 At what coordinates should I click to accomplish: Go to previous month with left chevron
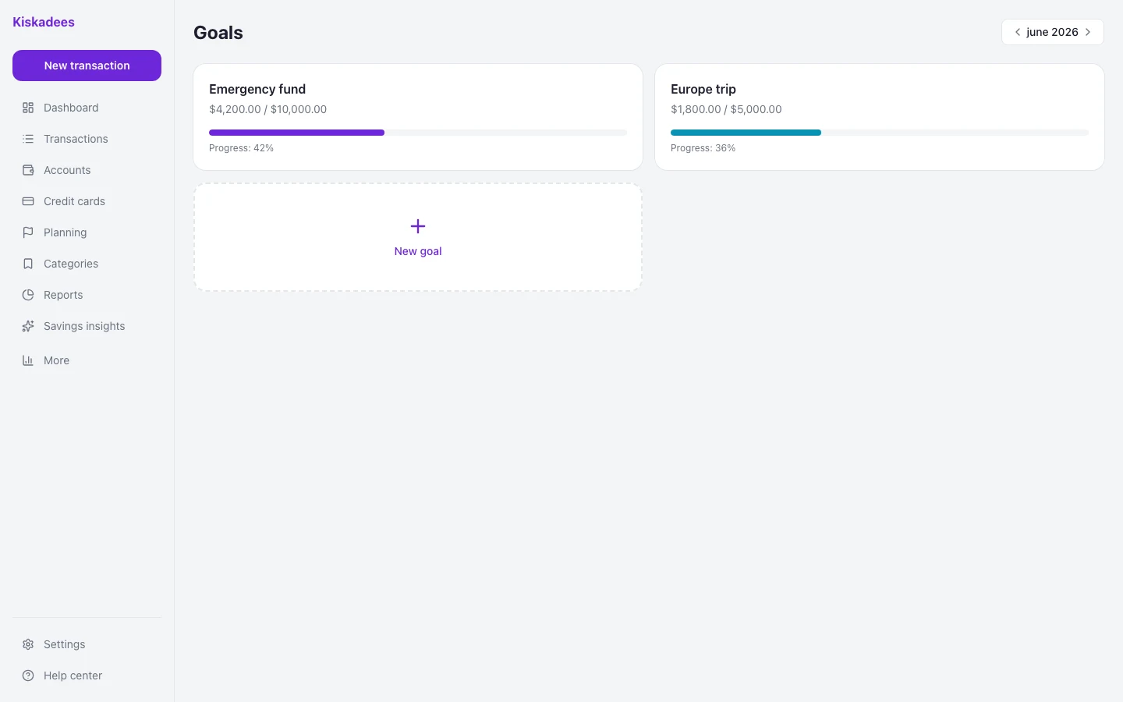pyautogui.click(x=1017, y=32)
